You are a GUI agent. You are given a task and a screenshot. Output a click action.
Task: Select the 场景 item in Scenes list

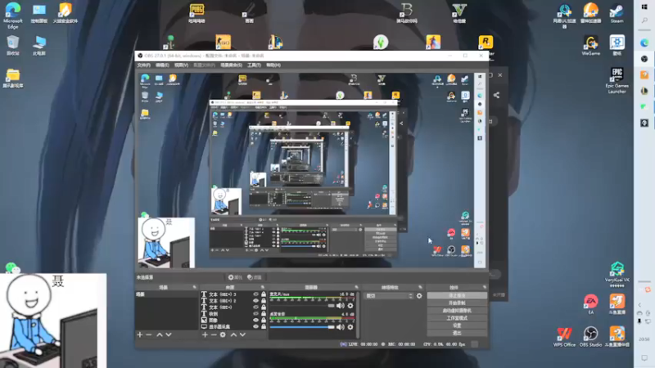166,294
